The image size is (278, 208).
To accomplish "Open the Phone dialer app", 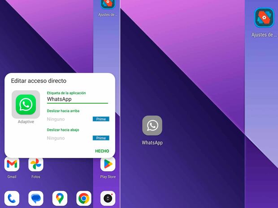I will pyautogui.click(x=12, y=198).
